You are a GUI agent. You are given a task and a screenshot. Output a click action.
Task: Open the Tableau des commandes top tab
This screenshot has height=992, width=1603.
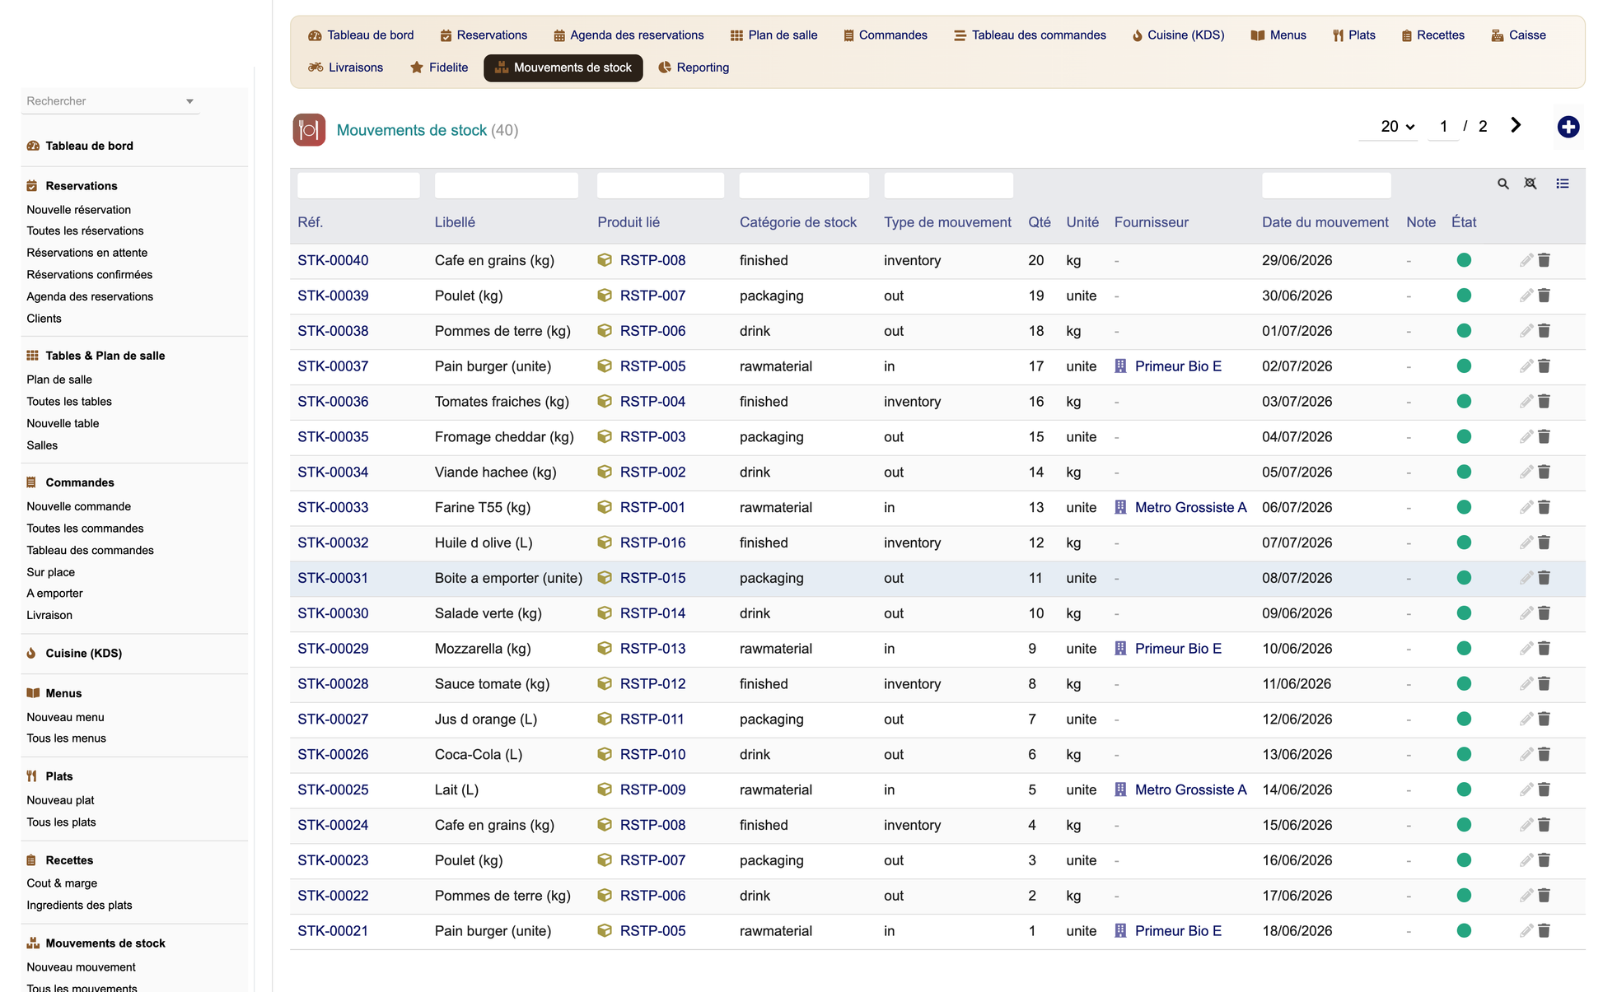coord(1030,35)
